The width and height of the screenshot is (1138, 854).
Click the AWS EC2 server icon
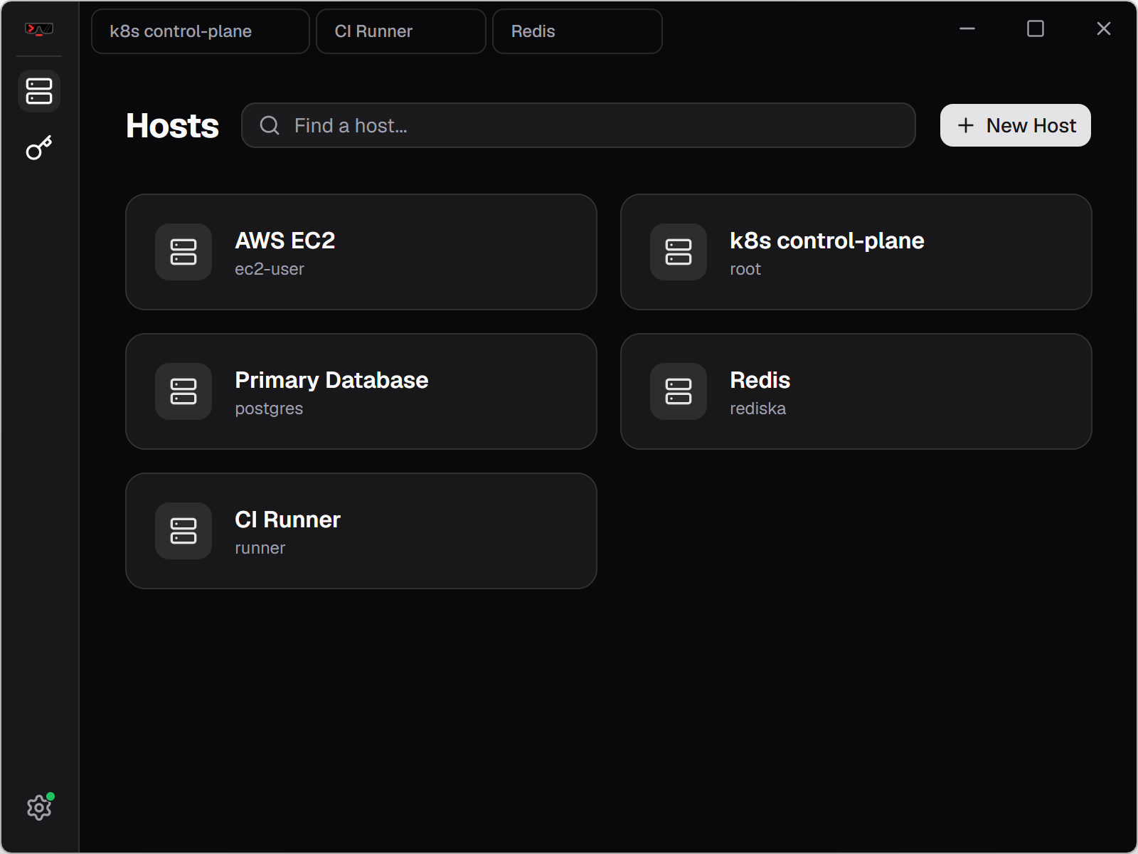[x=184, y=252]
